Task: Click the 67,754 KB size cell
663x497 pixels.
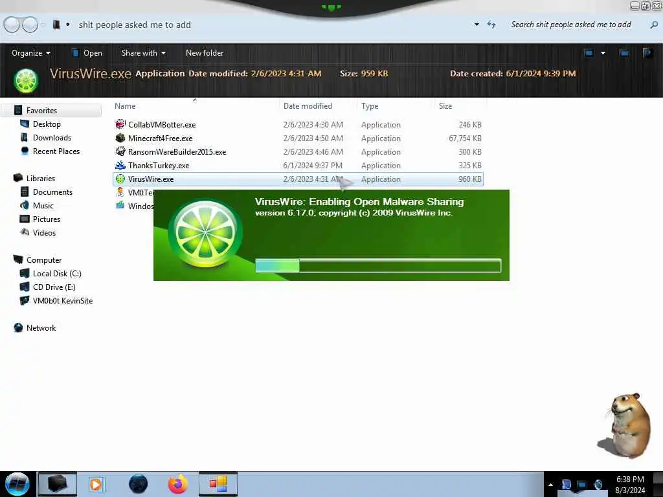Action: [465, 138]
